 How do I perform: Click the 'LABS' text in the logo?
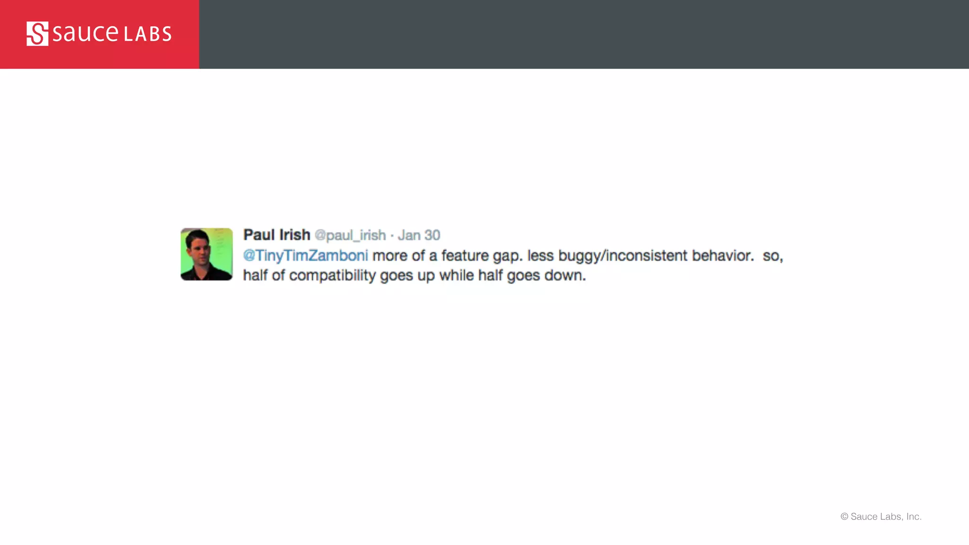pyautogui.click(x=148, y=34)
